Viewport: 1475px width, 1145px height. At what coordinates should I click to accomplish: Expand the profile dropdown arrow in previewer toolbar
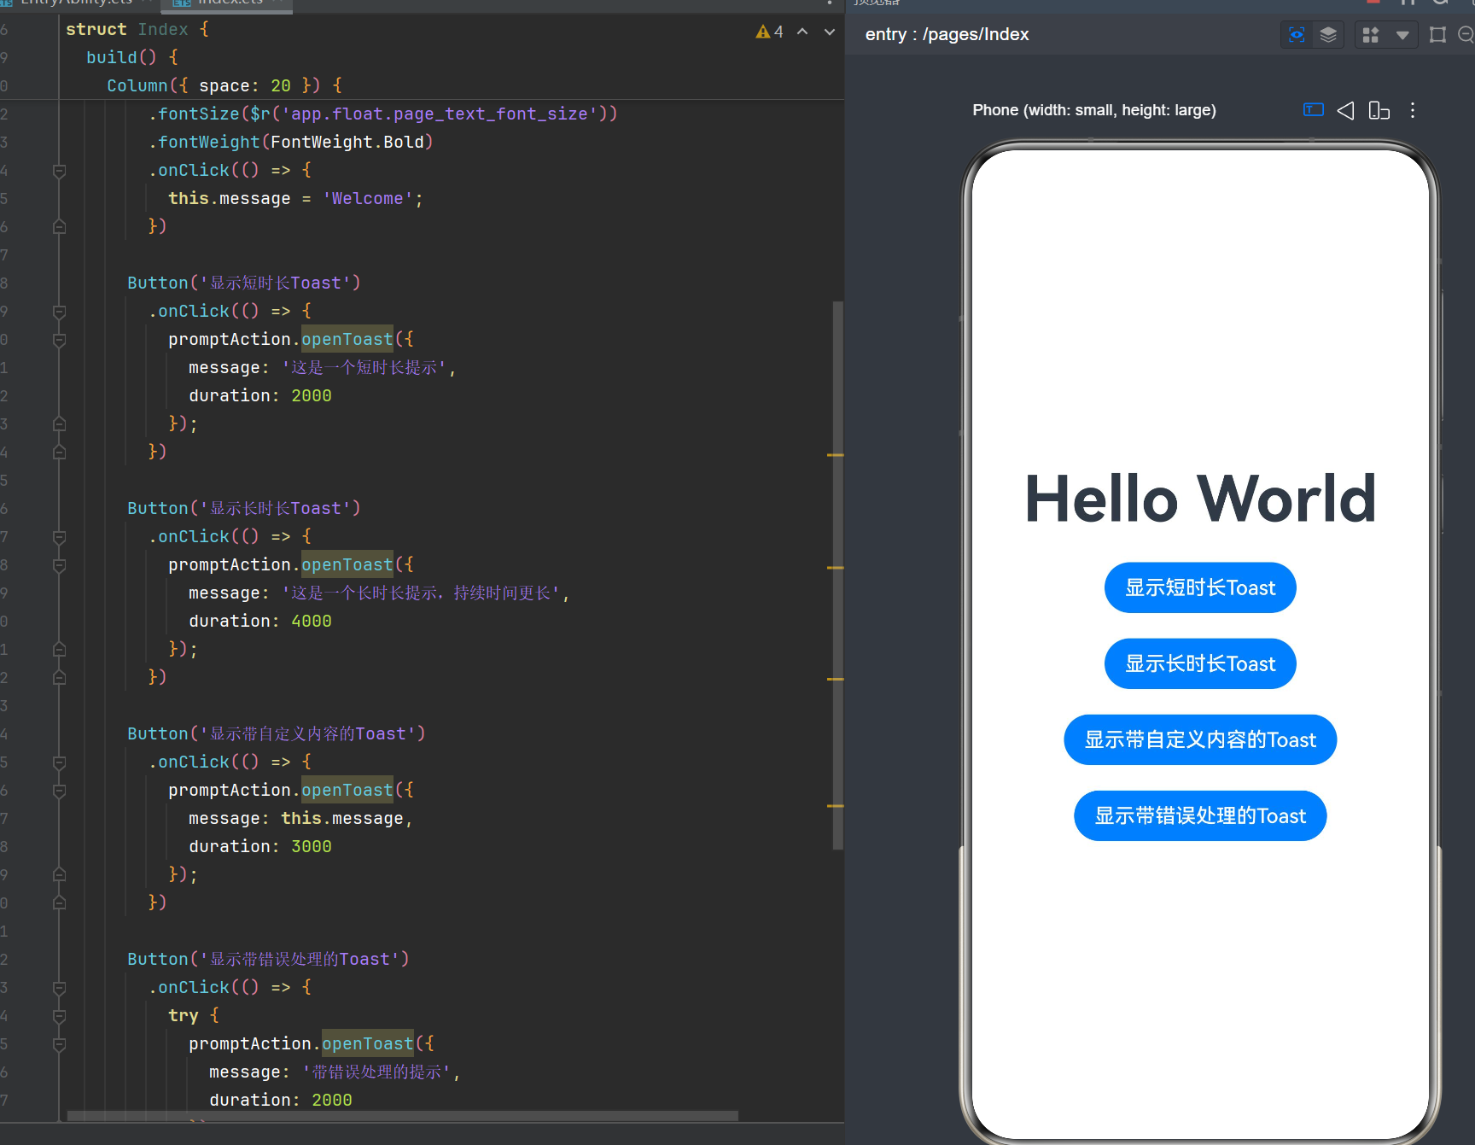point(1402,35)
